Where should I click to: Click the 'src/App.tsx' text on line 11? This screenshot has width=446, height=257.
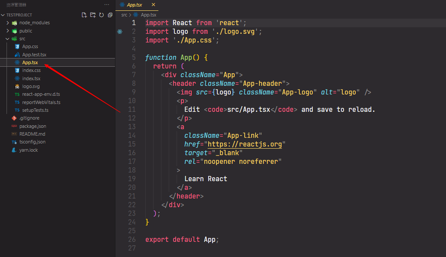click(x=249, y=110)
